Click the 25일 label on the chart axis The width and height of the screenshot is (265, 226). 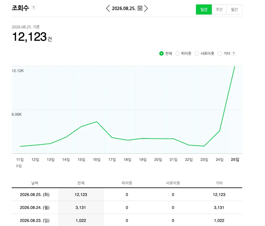click(x=235, y=160)
